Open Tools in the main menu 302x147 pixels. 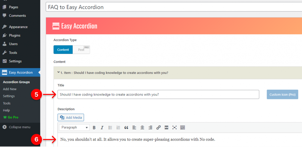[x=13, y=53]
